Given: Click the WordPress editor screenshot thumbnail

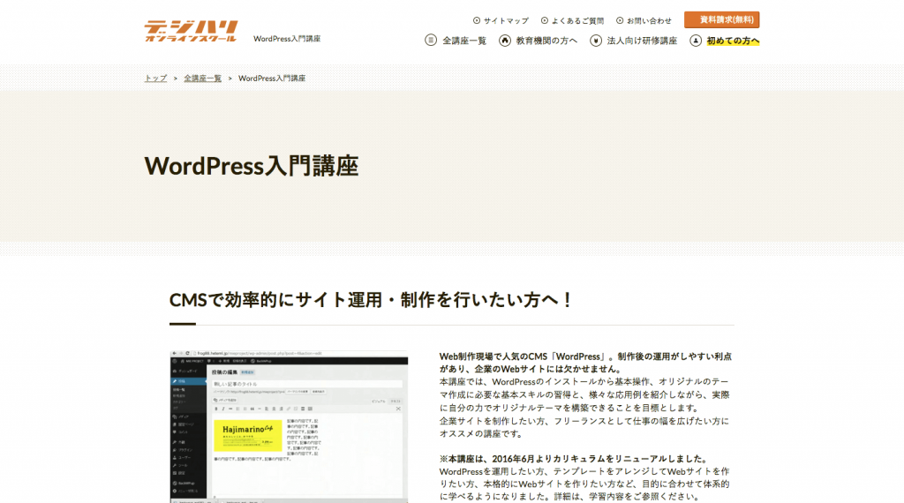Looking at the screenshot, I should 289,426.
